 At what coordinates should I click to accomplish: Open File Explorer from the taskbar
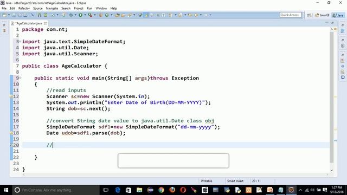click(x=139, y=190)
